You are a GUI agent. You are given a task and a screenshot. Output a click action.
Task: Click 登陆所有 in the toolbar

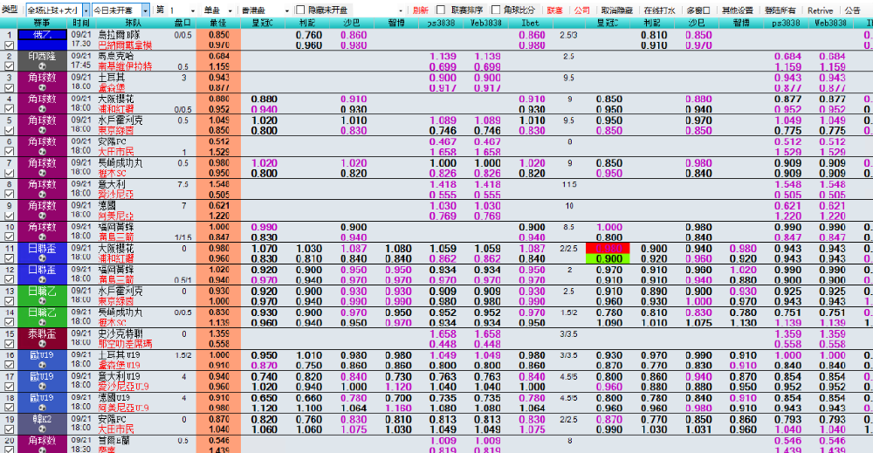(x=780, y=10)
